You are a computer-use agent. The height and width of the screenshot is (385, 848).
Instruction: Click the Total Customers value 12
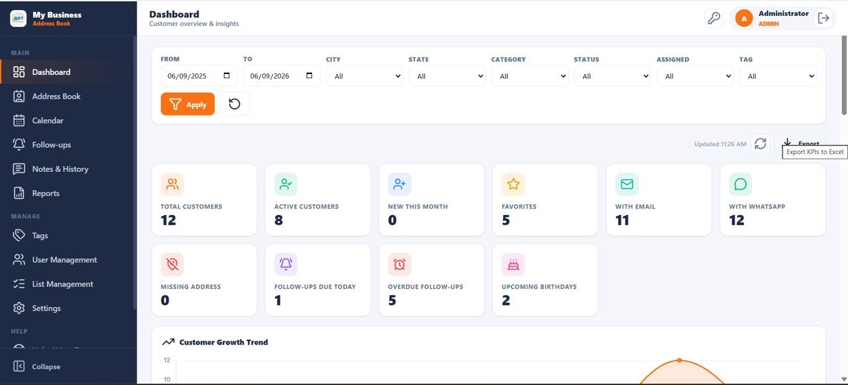(168, 220)
